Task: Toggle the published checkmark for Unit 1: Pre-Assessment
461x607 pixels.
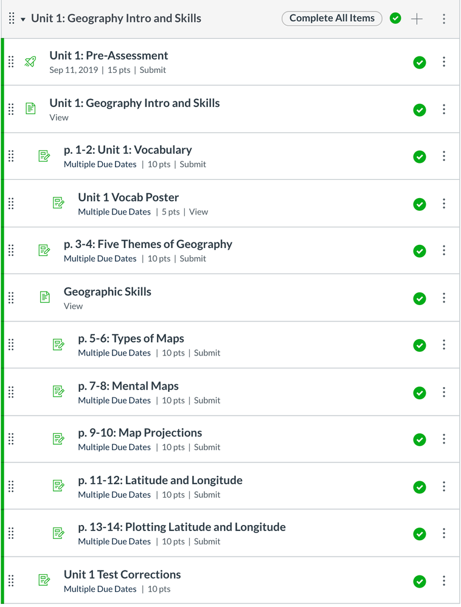Action: coord(420,62)
